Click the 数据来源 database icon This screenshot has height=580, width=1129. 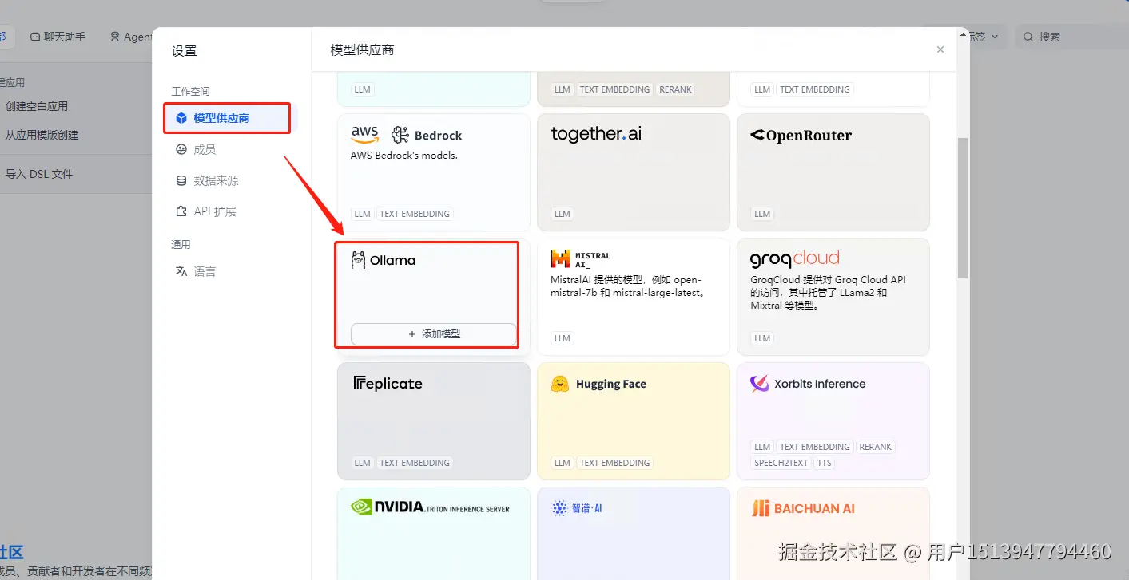pos(181,180)
